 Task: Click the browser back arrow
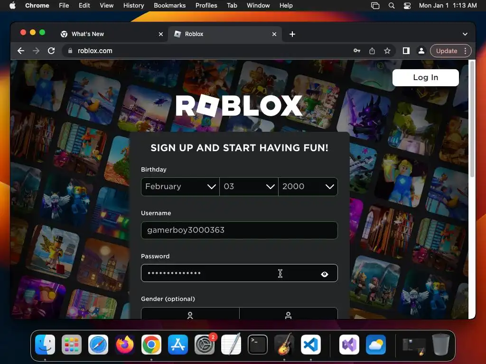click(21, 51)
